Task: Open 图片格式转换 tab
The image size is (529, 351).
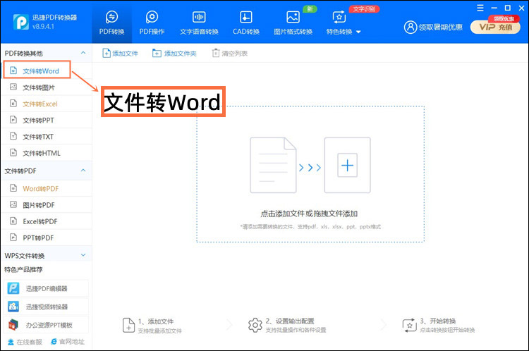Action: click(293, 23)
